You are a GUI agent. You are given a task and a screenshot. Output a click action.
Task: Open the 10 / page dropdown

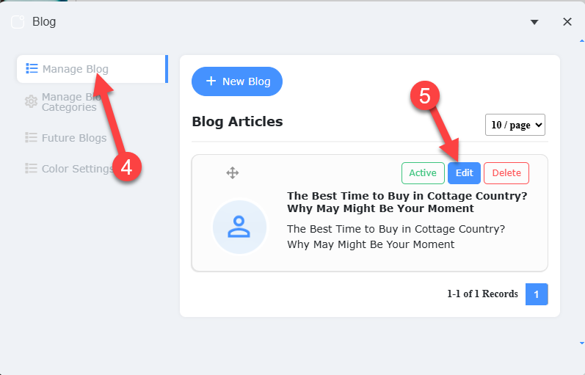[x=515, y=125]
